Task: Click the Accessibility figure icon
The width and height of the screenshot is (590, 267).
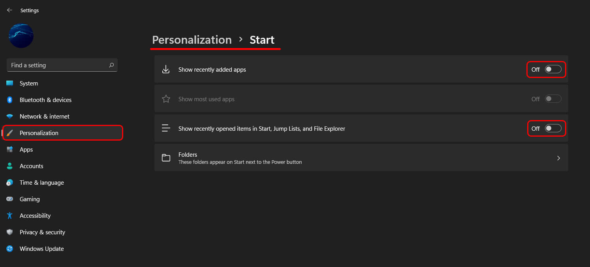Action: [x=10, y=216]
